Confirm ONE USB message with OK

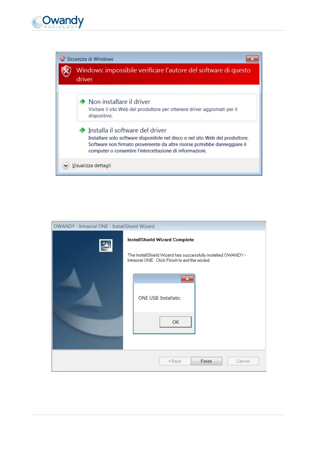[176, 322]
